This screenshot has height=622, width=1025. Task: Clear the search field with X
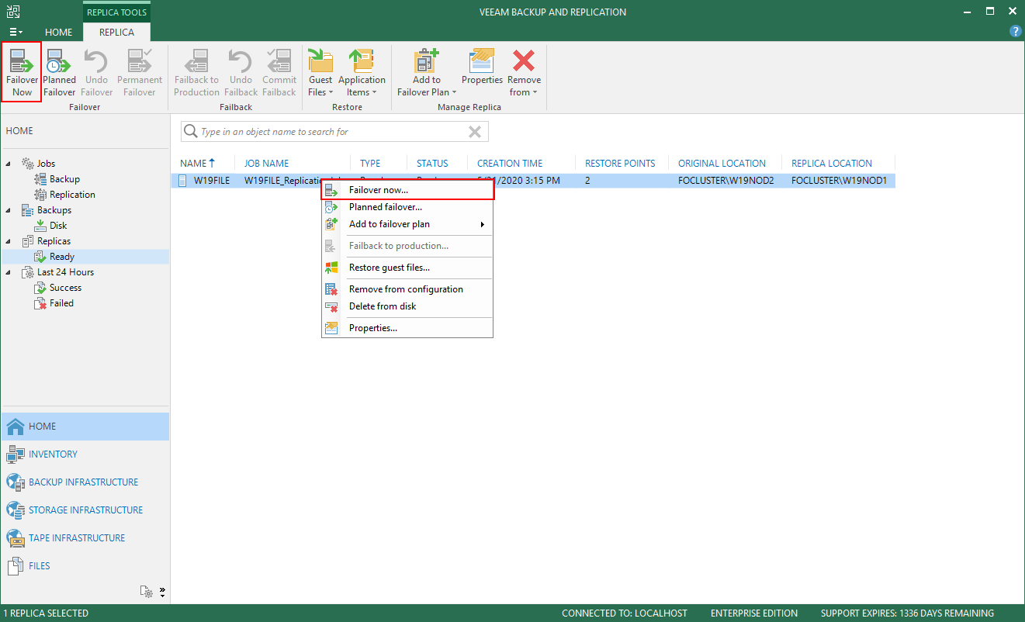pyautogui.click(x=475, y=132)
